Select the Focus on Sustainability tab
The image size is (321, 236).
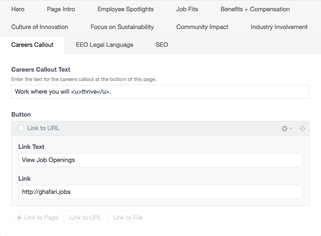pyautogui.click(x=122, y=27)
